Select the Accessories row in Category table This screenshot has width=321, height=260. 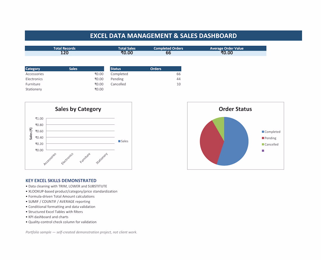coord(64,74)
